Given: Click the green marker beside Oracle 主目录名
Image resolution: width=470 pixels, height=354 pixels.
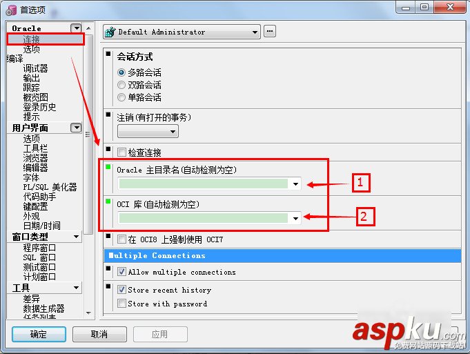Looking at the screenshot, I should (108, 167).
